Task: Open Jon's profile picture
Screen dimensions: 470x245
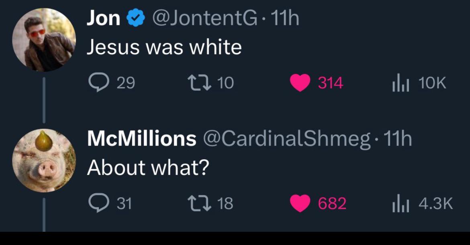Action: click(44, 40)
